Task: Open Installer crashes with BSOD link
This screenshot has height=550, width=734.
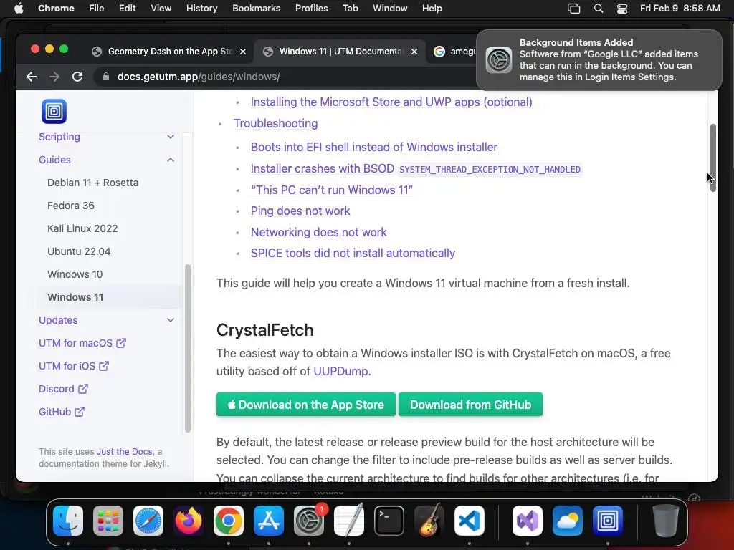Action: click(x=416, y=169)
